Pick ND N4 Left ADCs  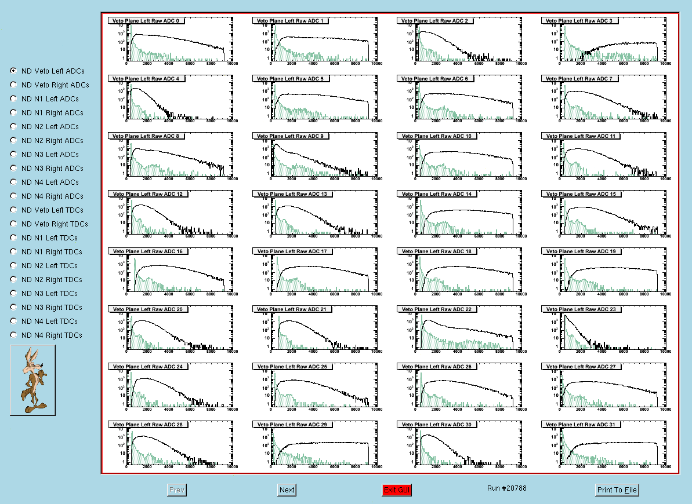click(14, 182)
